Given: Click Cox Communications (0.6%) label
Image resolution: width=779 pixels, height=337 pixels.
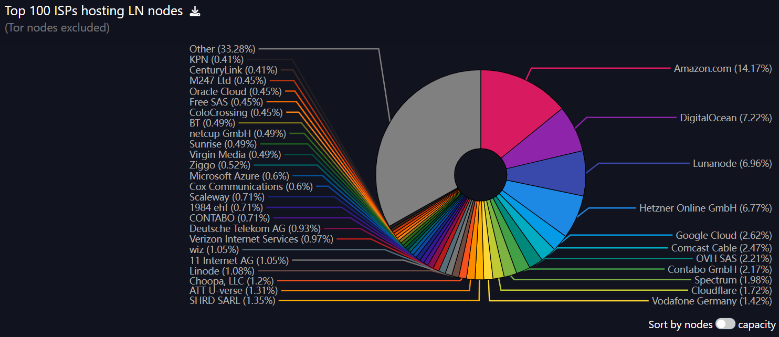Looking at the screenshot, I should 251,186.
